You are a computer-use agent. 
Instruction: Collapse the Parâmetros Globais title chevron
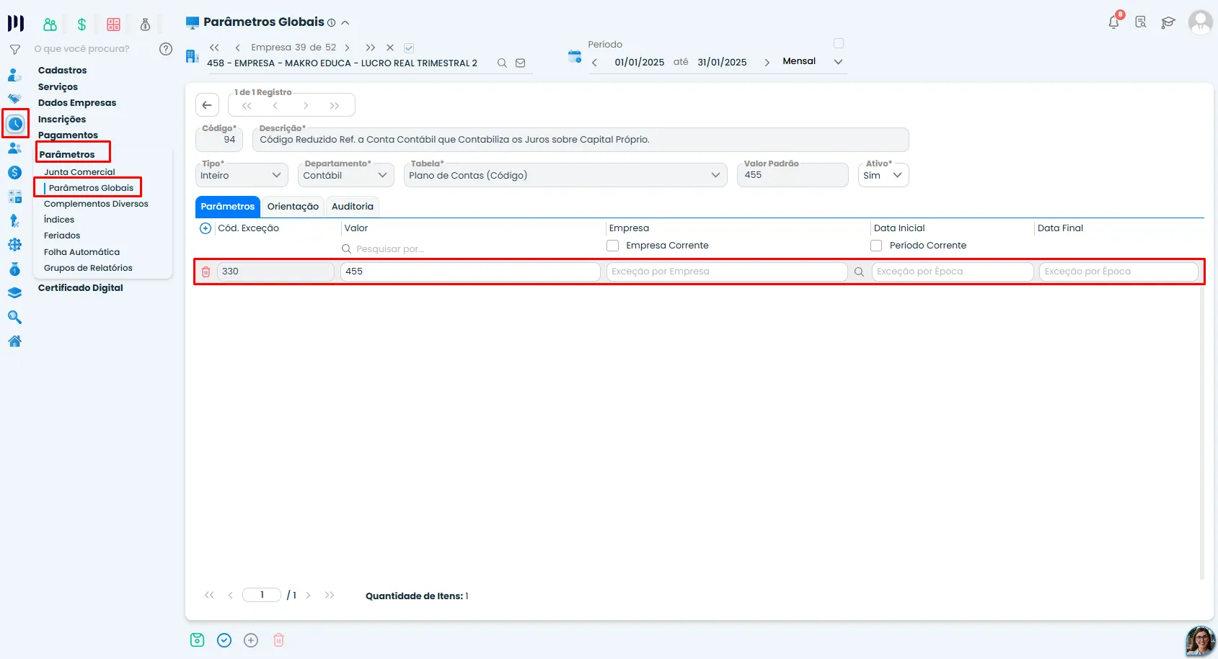345,23
